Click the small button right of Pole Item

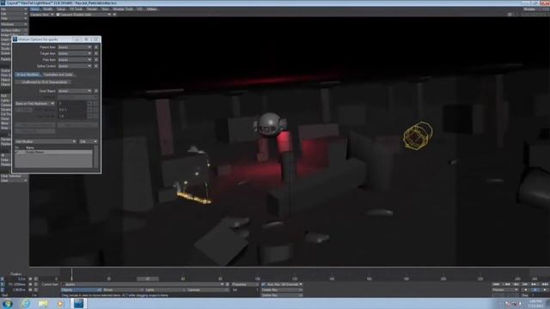point(96,59)
